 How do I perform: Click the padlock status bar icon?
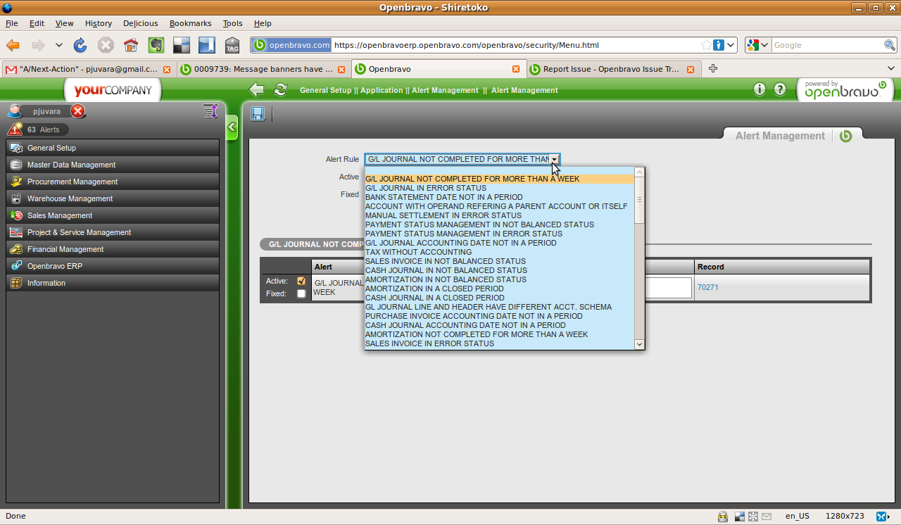722,517
